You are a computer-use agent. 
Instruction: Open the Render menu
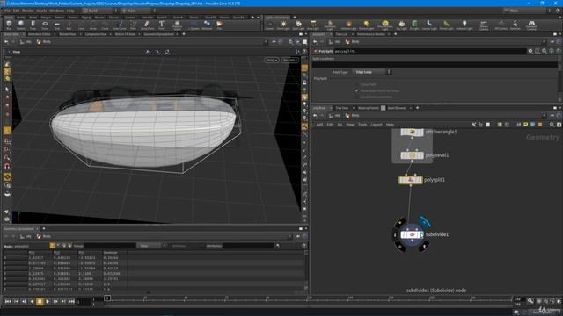[27, 11]
